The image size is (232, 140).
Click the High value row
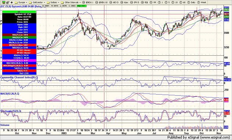coord(19,27)
